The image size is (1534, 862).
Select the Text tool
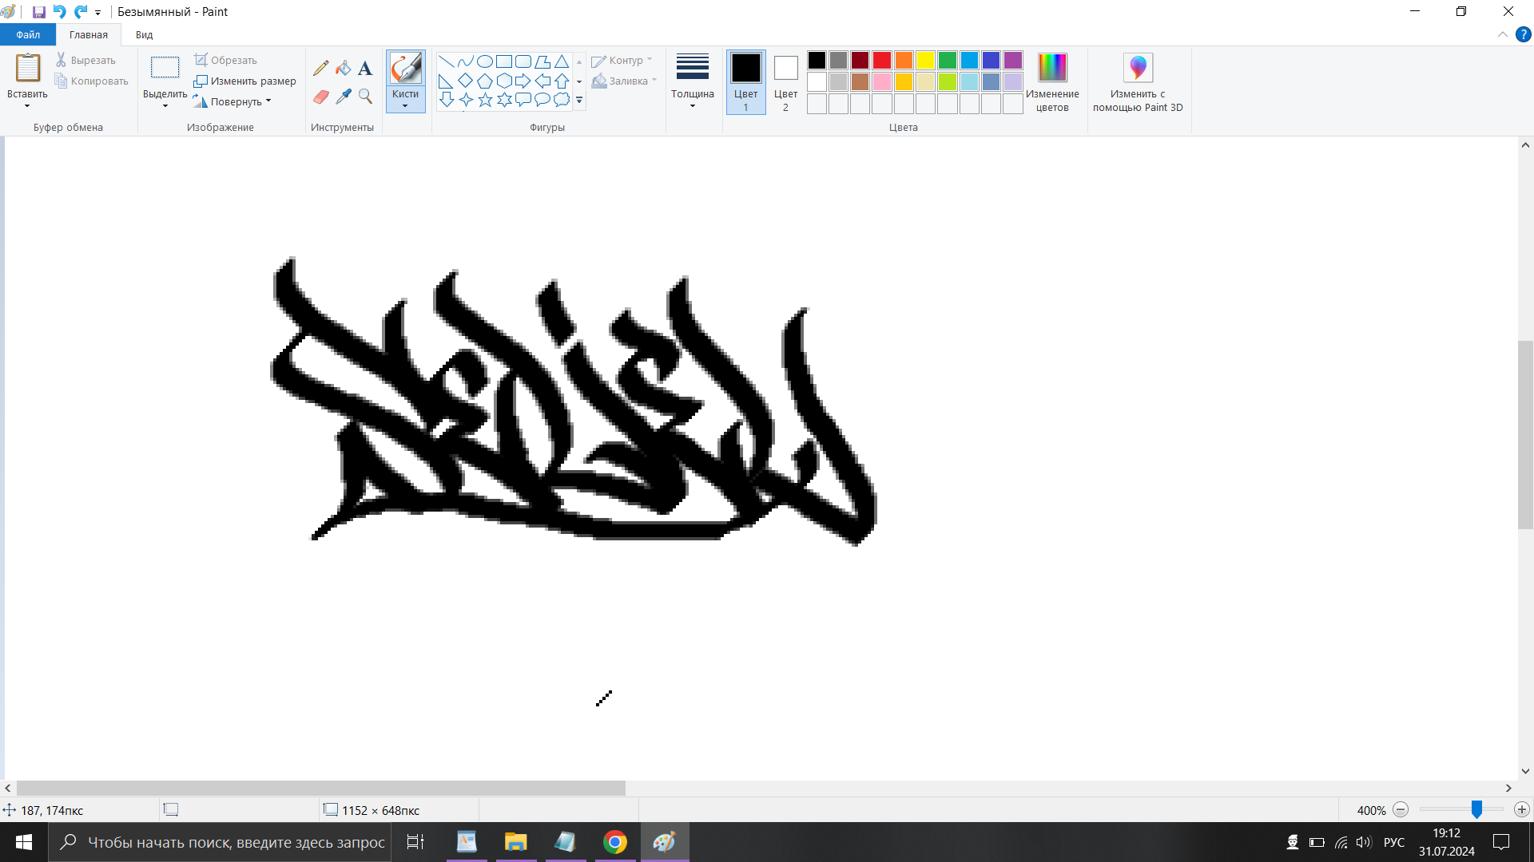click(x=365, y=69)
